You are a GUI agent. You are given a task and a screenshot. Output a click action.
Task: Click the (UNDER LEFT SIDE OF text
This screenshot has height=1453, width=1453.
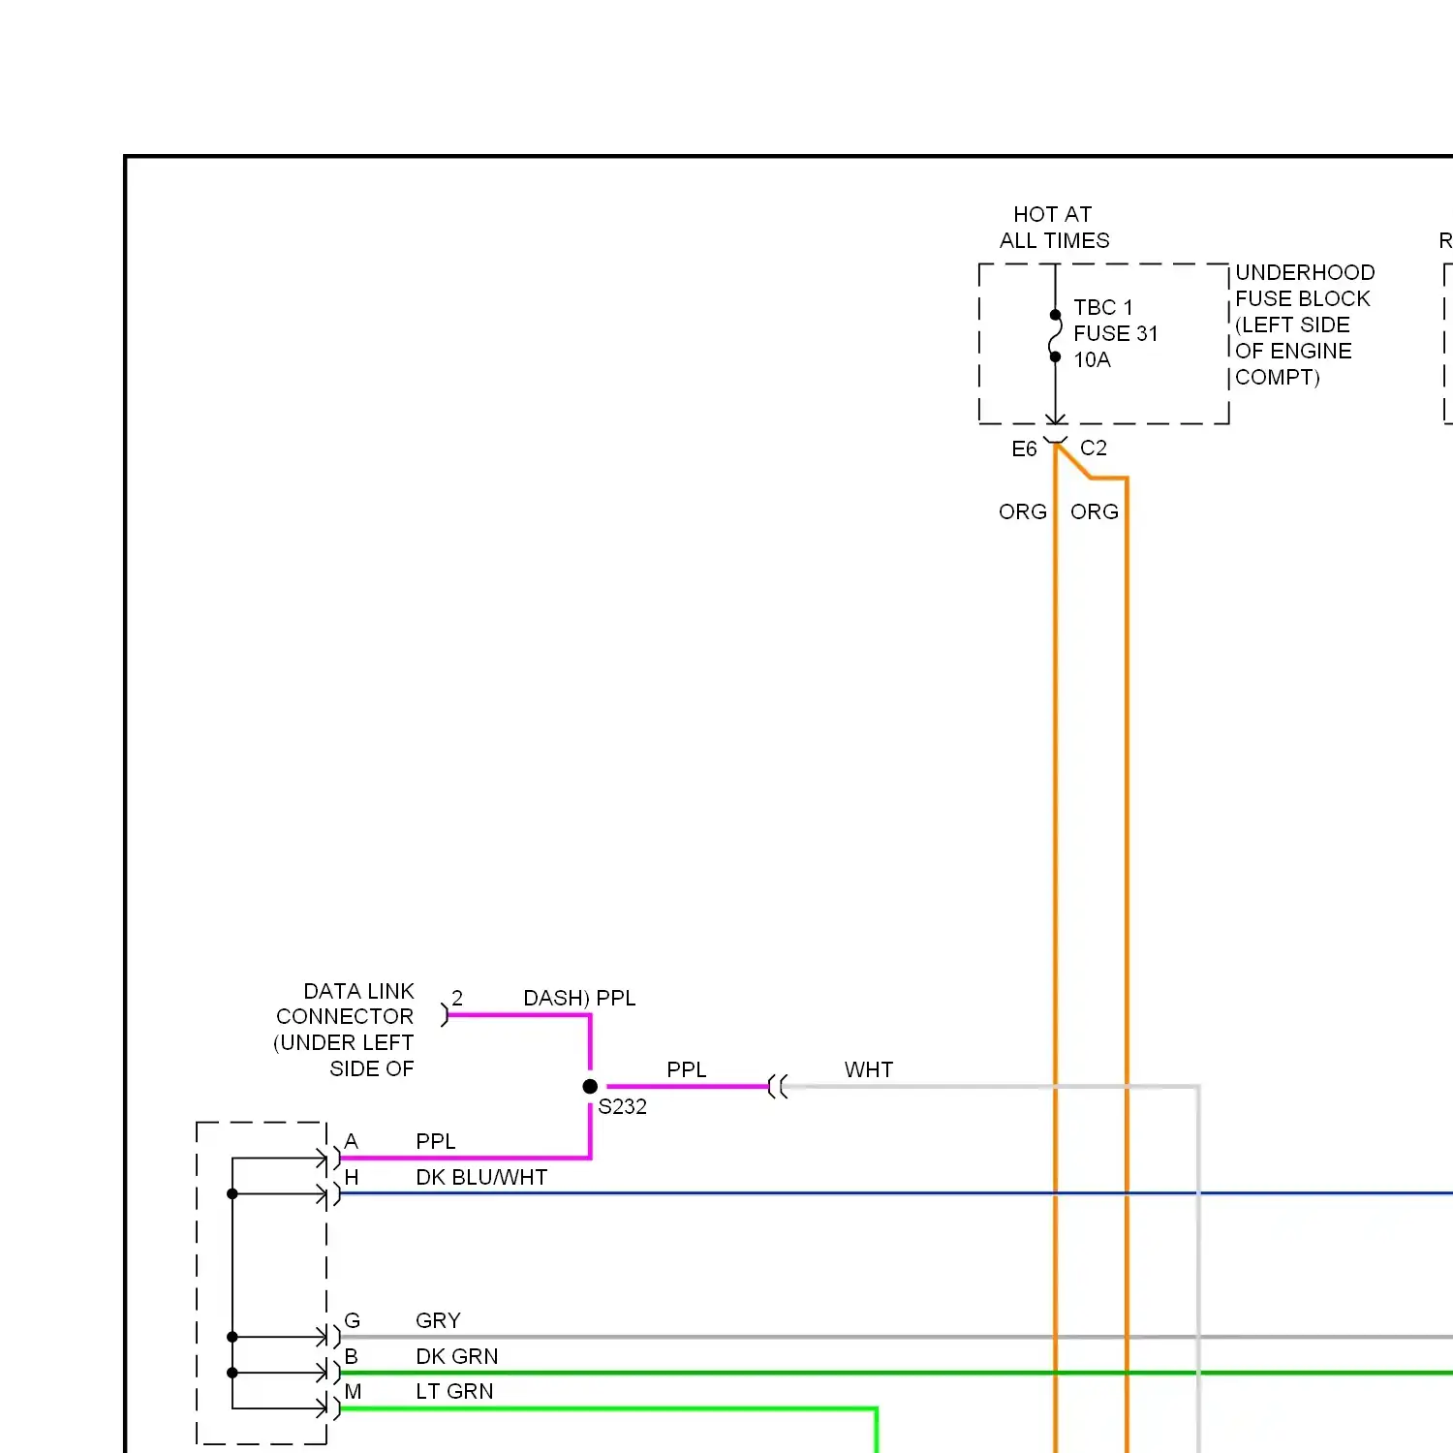[x=344, y=1057]
